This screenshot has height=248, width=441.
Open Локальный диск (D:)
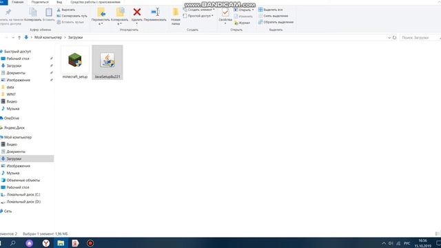tap(23, 202)
